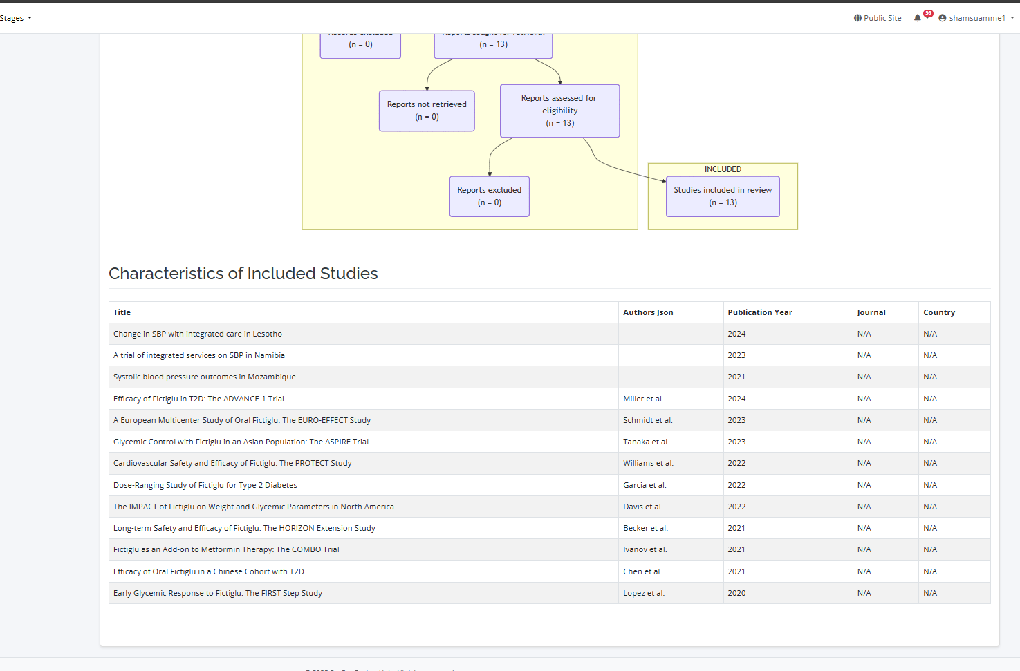The height and width of the screenshot is (671, 1020).
Task: Click the globe icon beside Public Site
Action: coord(857,18)
